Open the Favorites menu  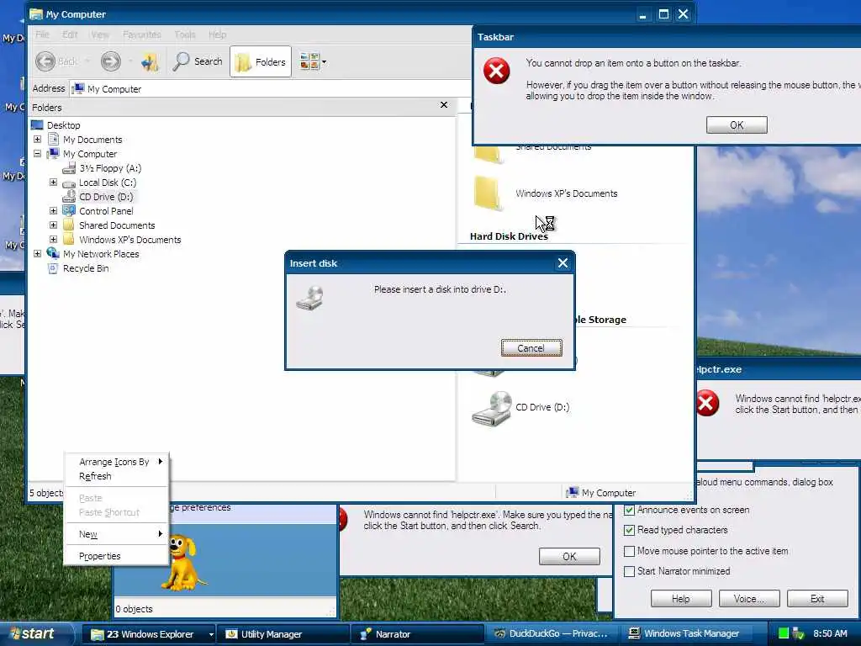(141, 34)
